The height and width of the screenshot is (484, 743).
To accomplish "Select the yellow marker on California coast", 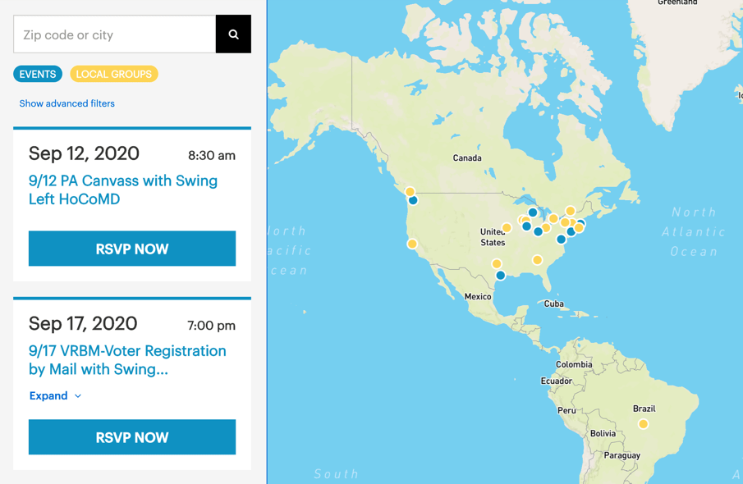I will (x=412, y=244).
